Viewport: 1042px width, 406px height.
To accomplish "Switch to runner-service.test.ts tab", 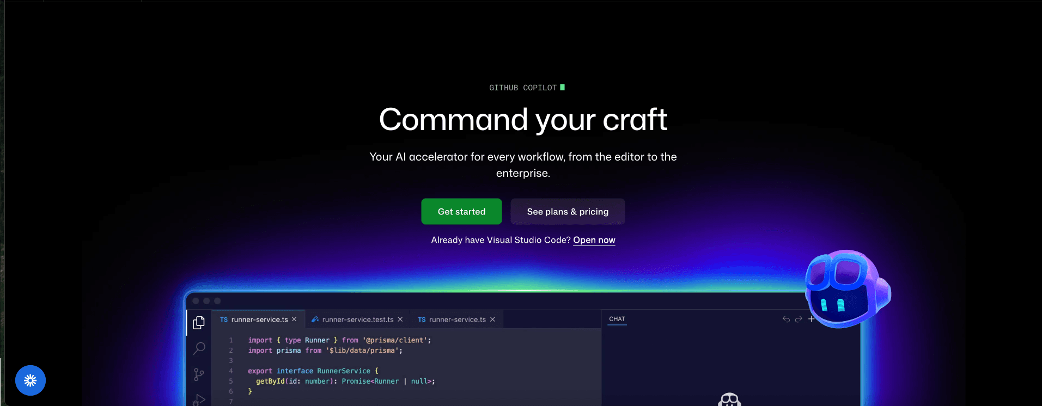I will coord(358,319).
